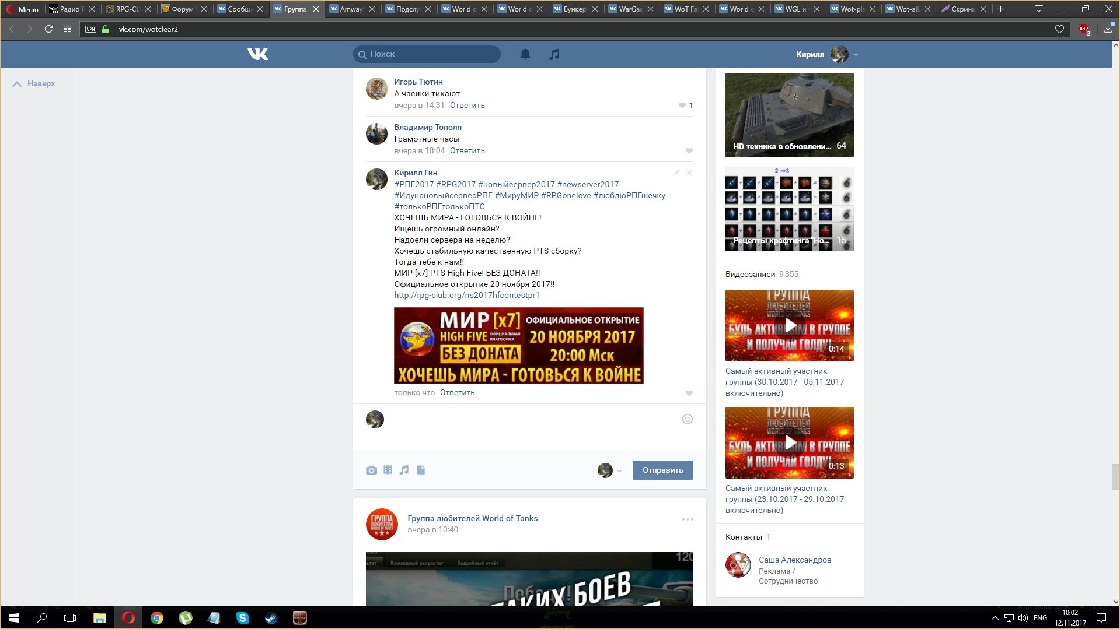Open tab menu icon in title bar
Screen dimensions: 1120x629
(1038, 9)
